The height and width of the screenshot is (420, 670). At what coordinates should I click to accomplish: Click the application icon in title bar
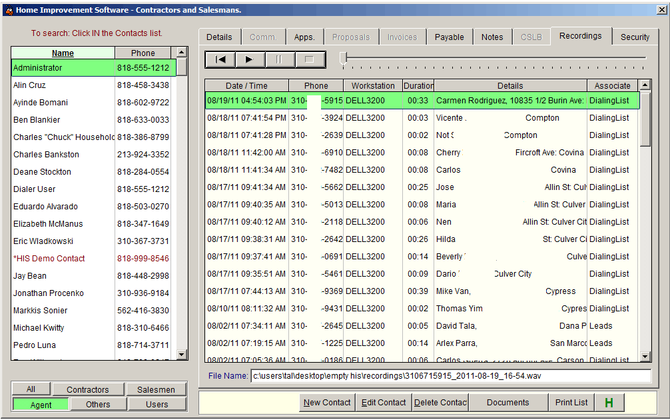click(9, 10)
